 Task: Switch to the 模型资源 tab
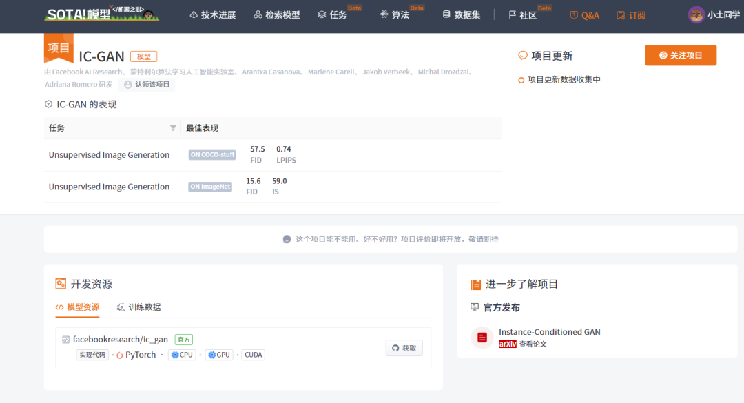pos(77,307)
